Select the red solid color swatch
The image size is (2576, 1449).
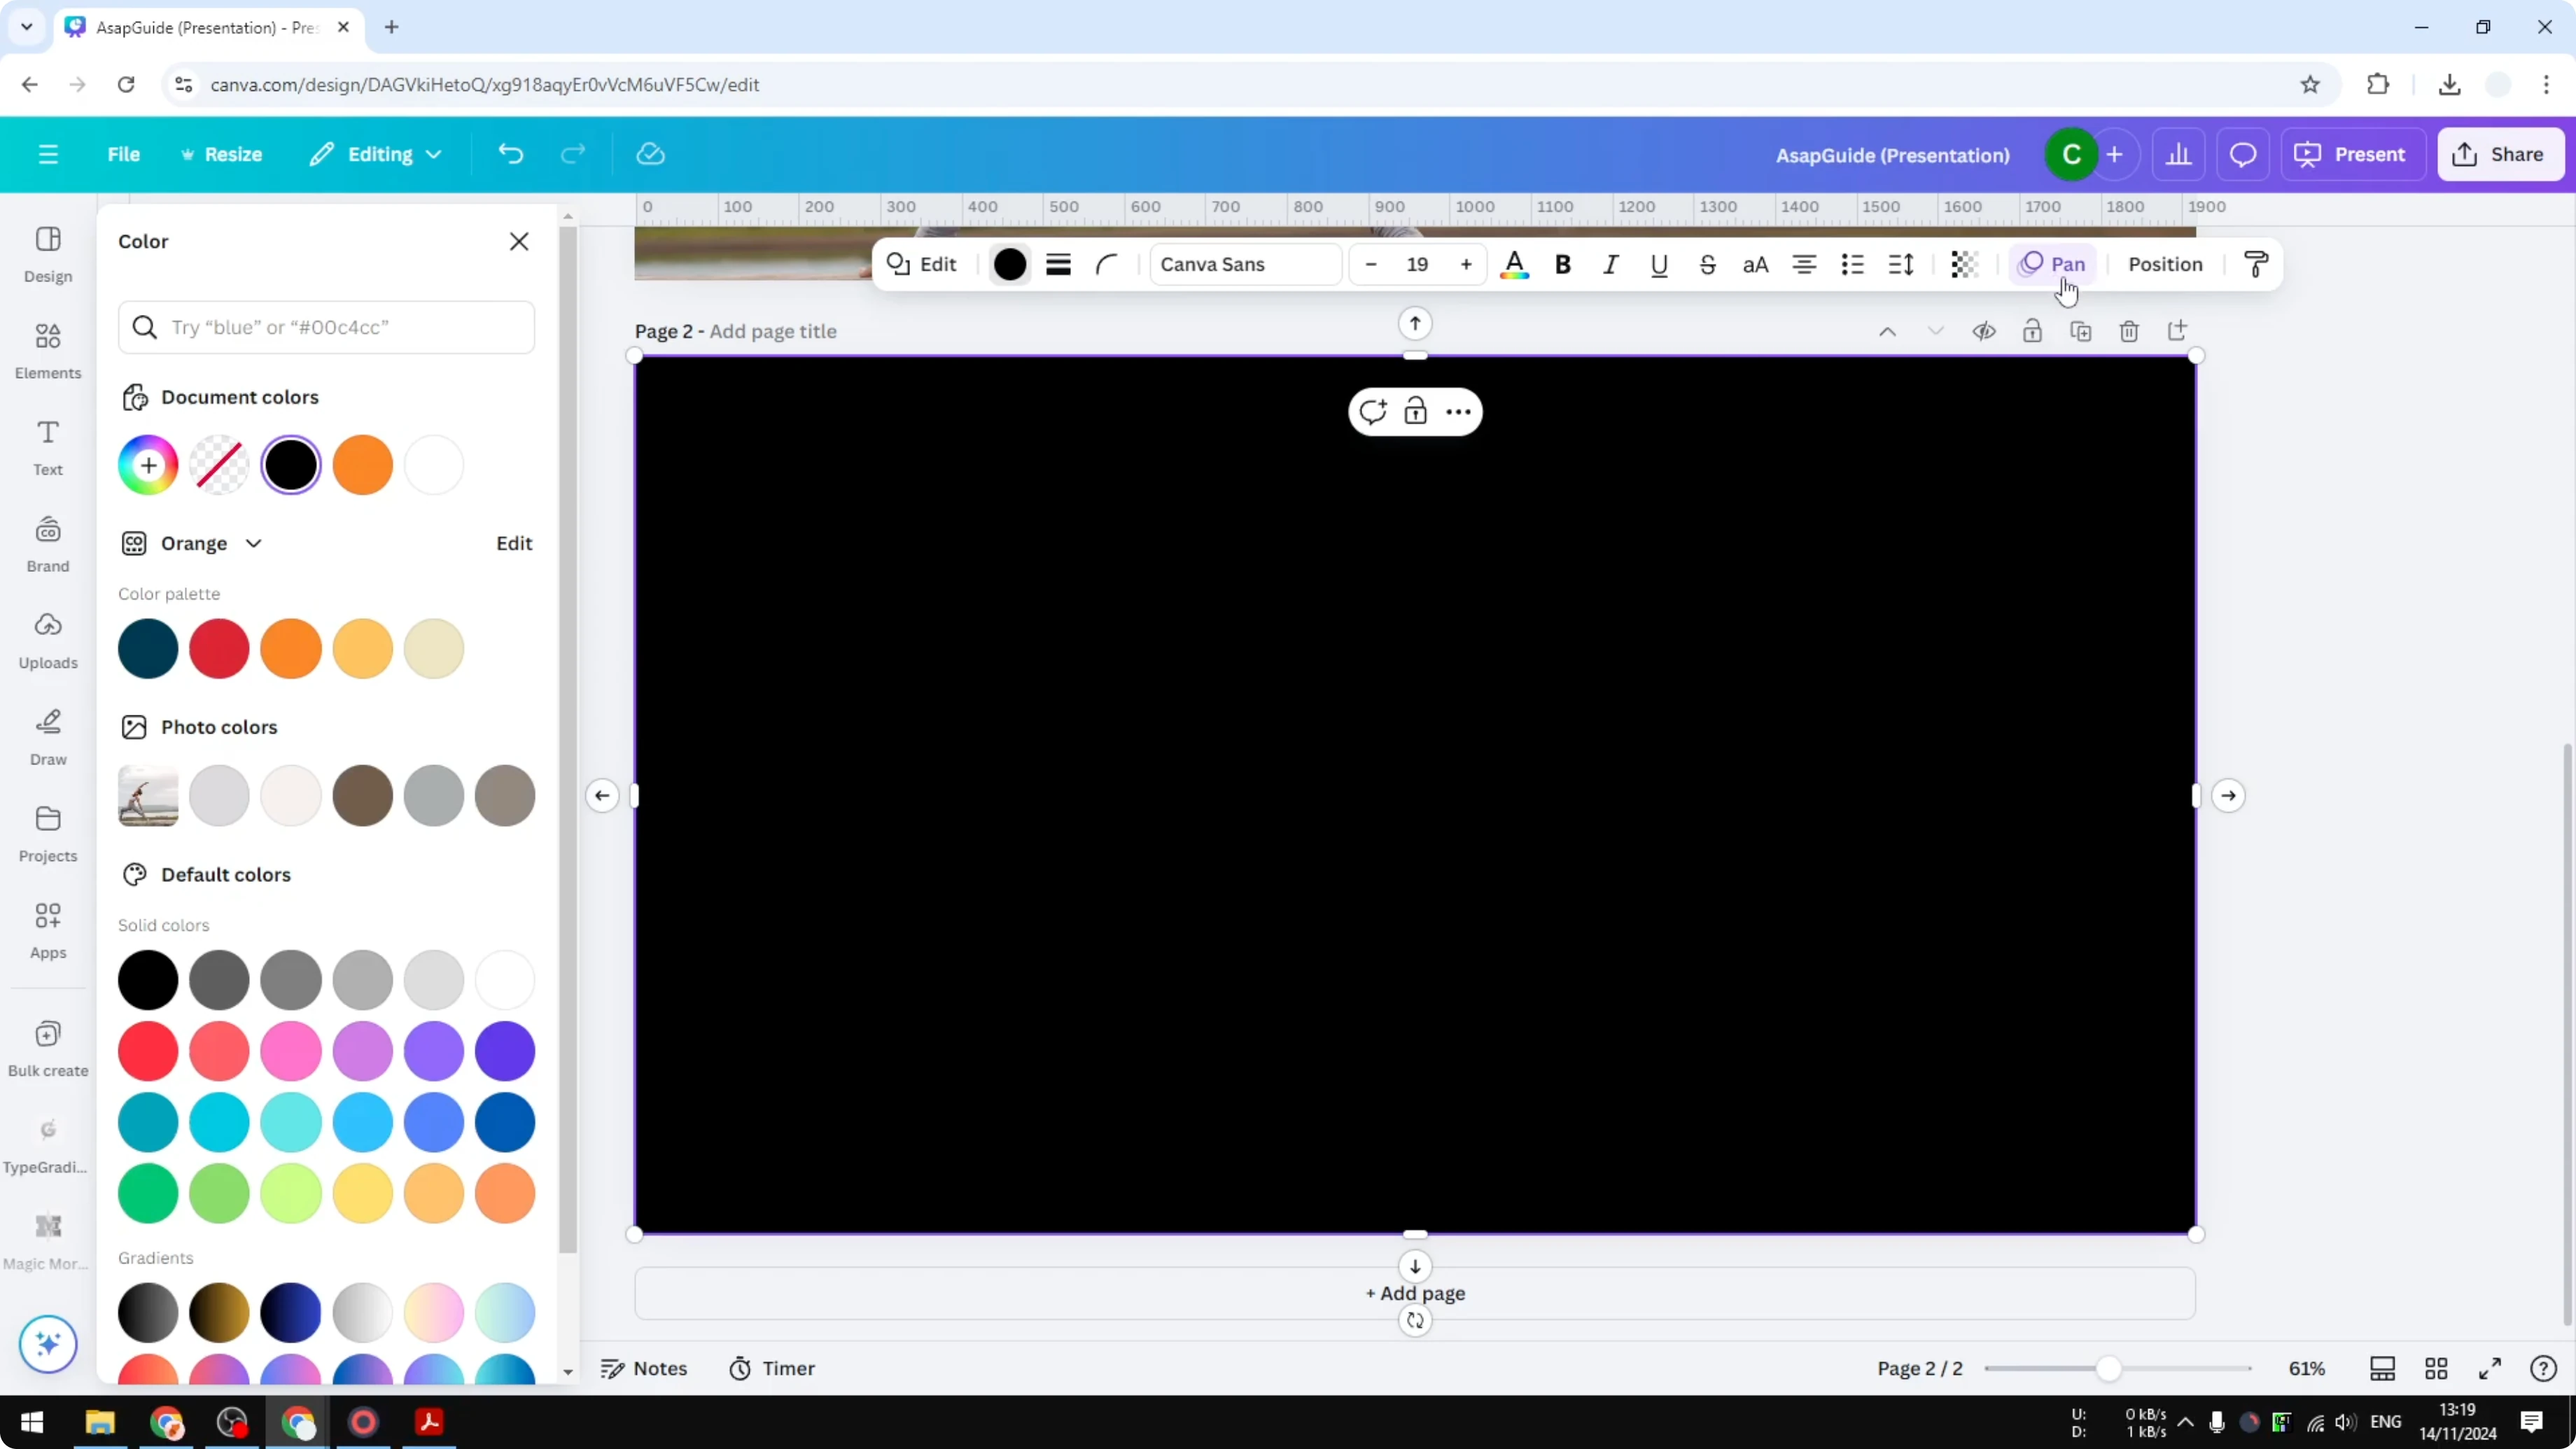click(148, 1051)
